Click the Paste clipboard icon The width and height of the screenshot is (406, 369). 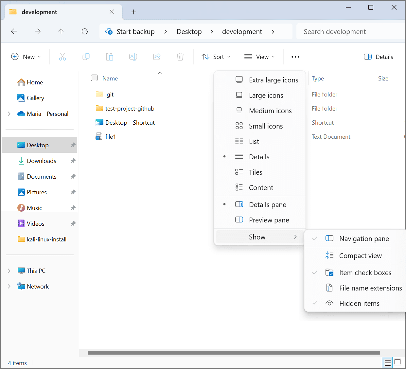(110, 57)
